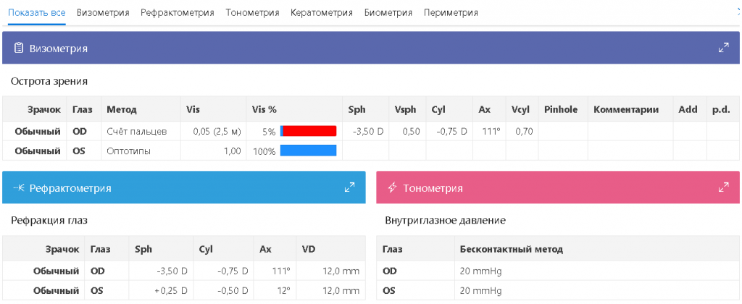Select the Тонометрия tab
Viewport: 742px width, 304px height.
(252, 13)
